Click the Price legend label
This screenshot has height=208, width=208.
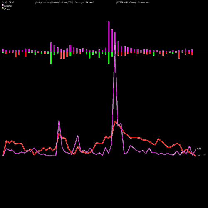tap(7, 9)
